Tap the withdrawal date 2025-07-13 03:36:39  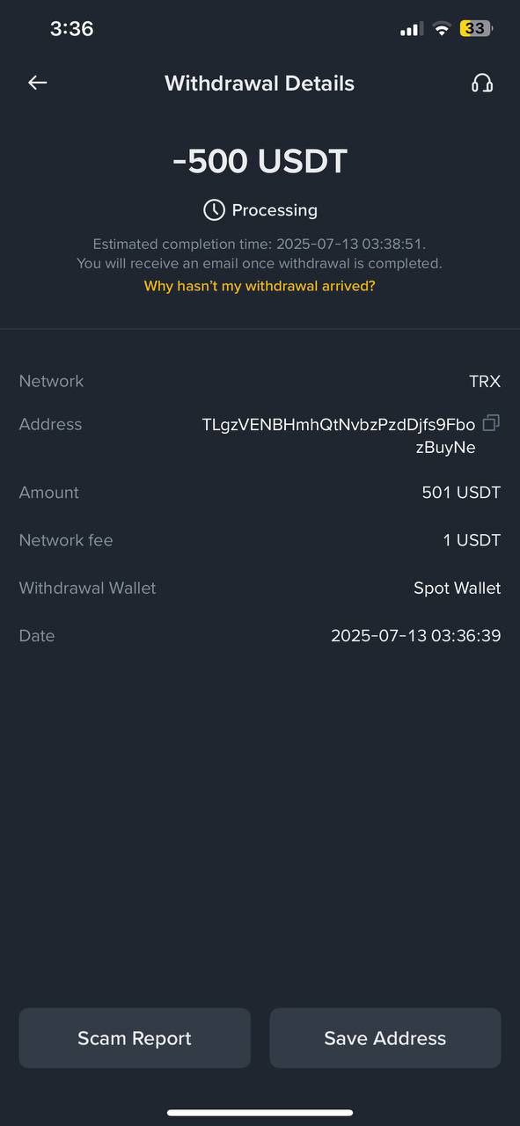pyautogui.click(x=416, y=635)
